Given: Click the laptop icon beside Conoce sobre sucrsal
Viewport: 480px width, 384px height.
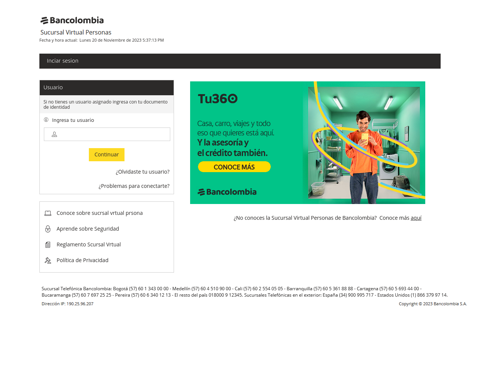Looking at the screenshot, I should [x=48, y=213].
